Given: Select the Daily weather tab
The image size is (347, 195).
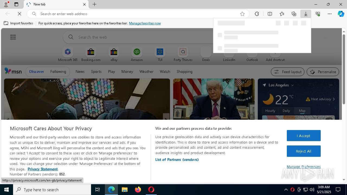Looking at the screenshot, I should point(286,110).
